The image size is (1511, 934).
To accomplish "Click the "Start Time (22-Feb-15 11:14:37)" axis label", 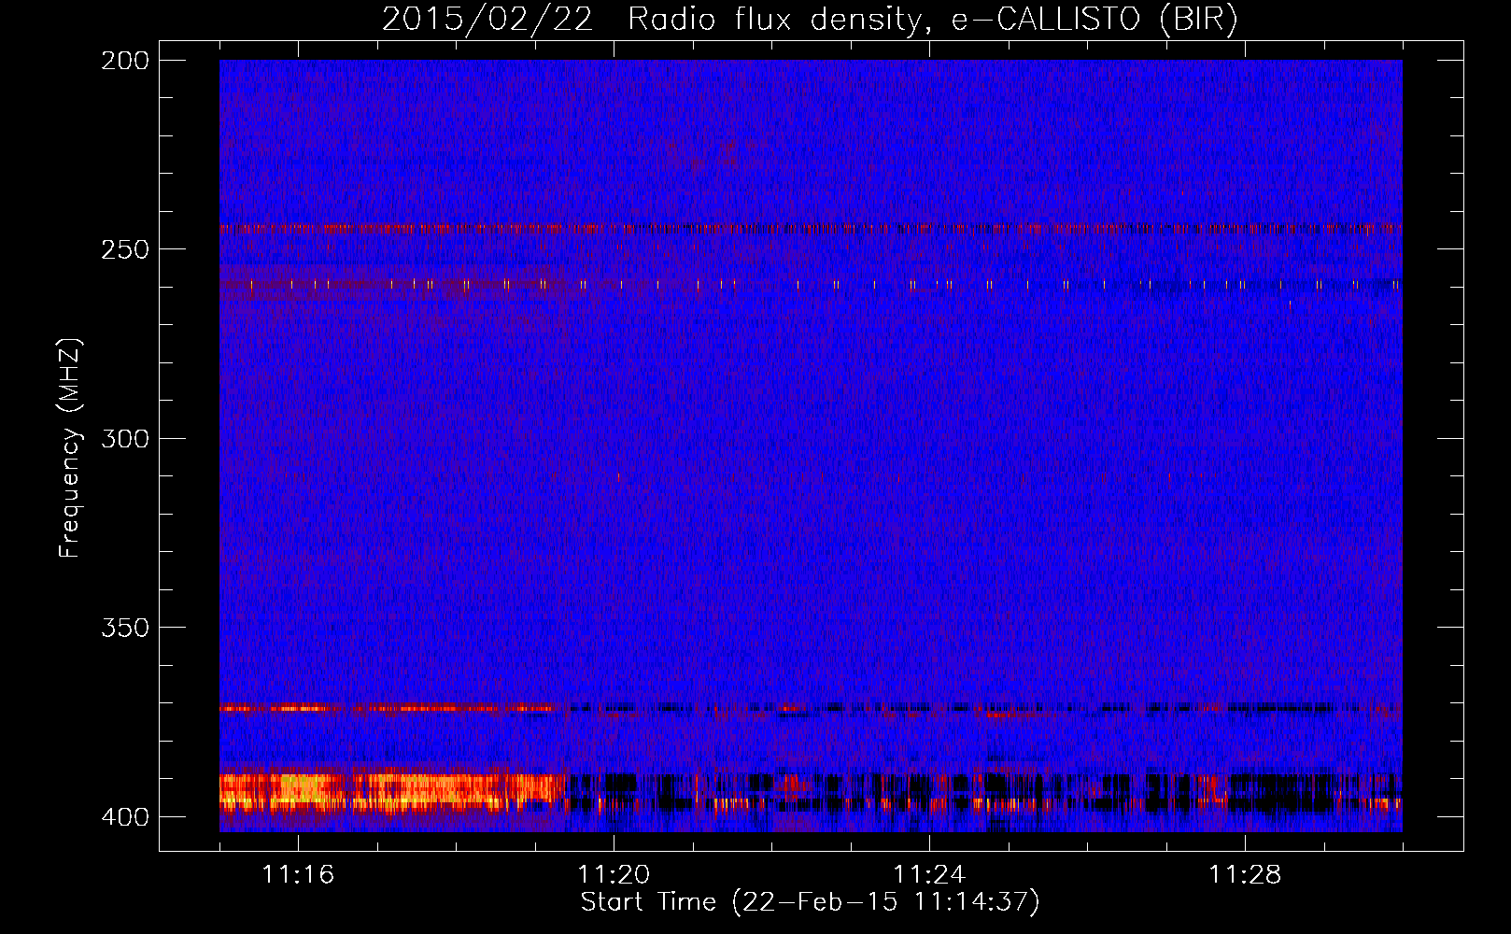I will (810, 902).
